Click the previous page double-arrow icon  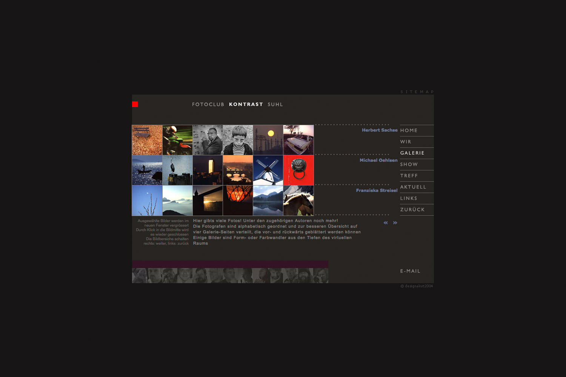coord(386,223)
